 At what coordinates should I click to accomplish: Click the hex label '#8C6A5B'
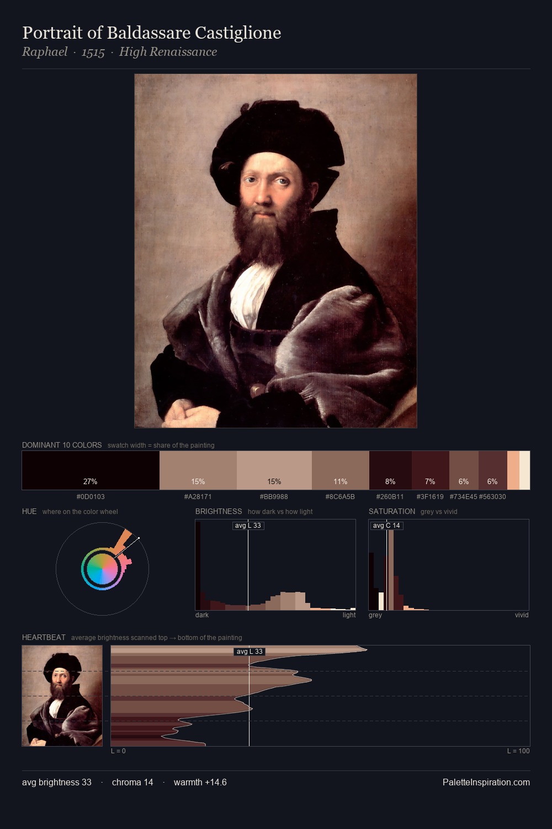click(x=340, y=497)
